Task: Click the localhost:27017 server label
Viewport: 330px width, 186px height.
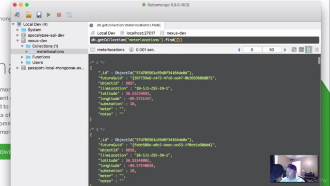Action: point(141,33)
